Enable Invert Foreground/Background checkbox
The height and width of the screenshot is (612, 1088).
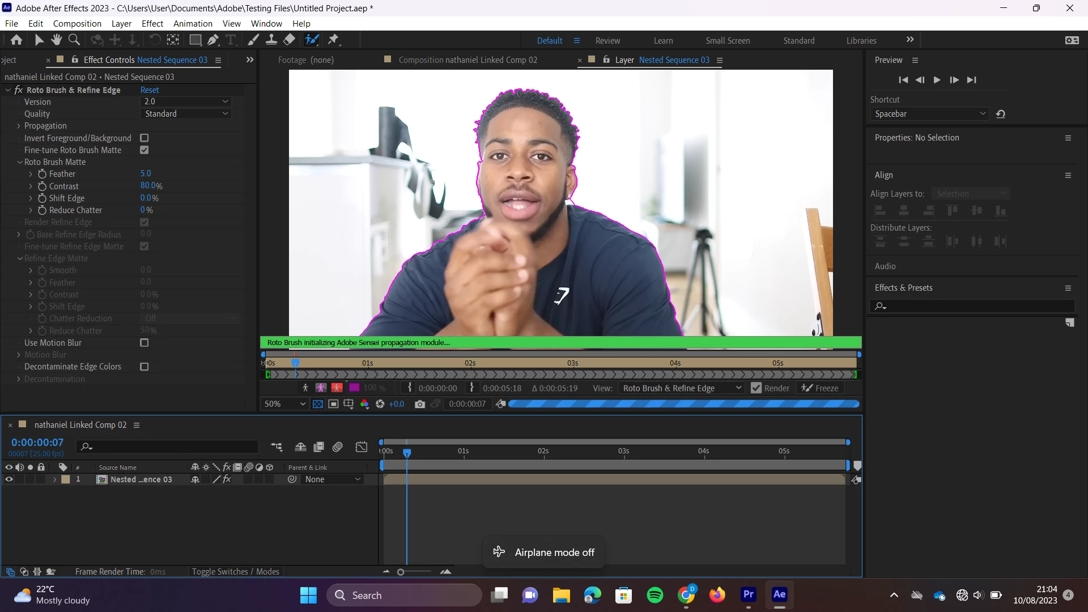(x=144, y=138)
